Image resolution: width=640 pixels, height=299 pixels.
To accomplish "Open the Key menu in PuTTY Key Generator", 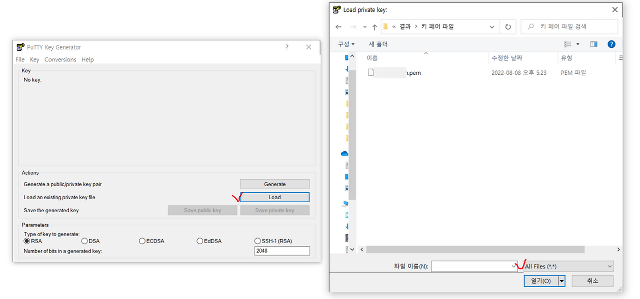I will coord(34,59).
